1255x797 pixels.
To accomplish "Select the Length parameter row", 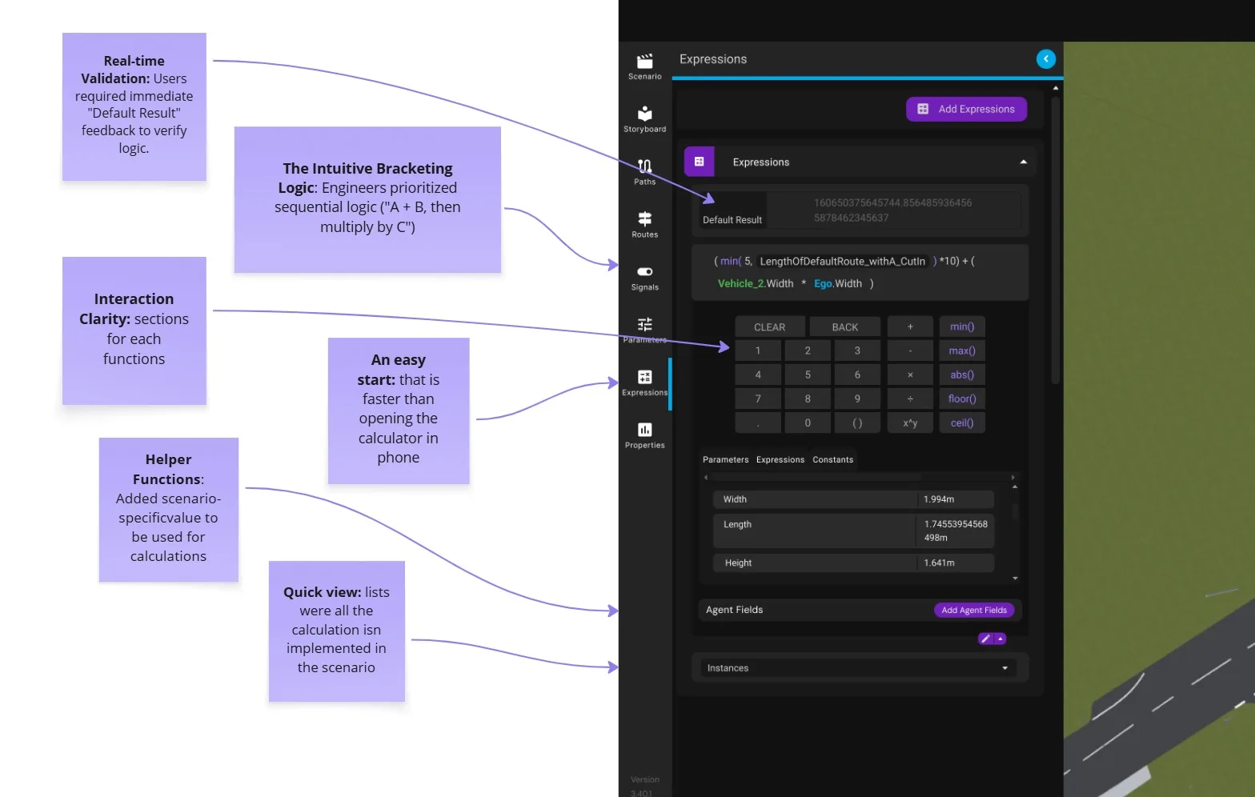I will coord(853,531).
